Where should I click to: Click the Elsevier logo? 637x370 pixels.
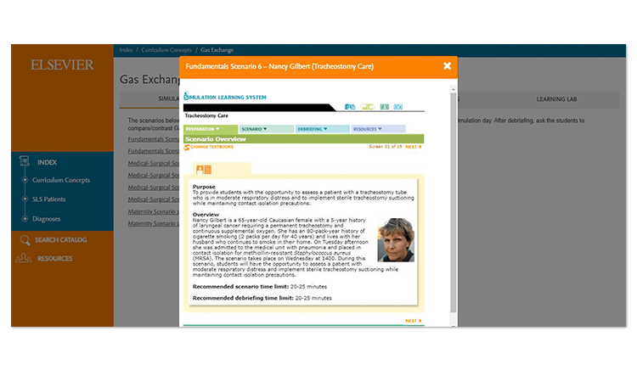[62, 64]
